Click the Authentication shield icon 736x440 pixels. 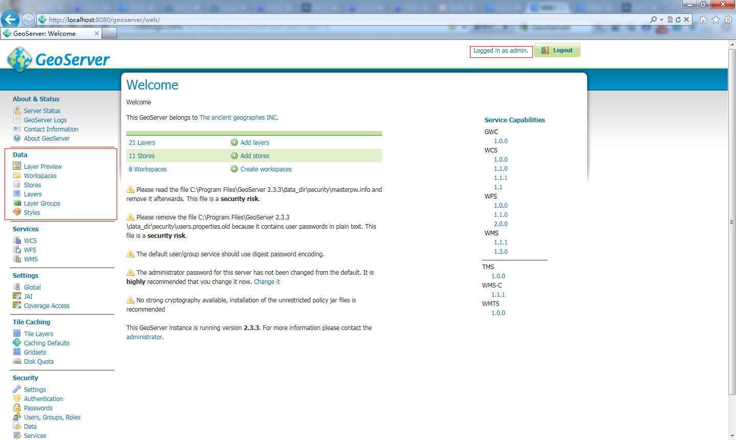point(17,399)
